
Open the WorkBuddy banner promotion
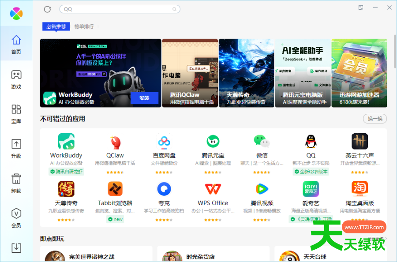101,73
